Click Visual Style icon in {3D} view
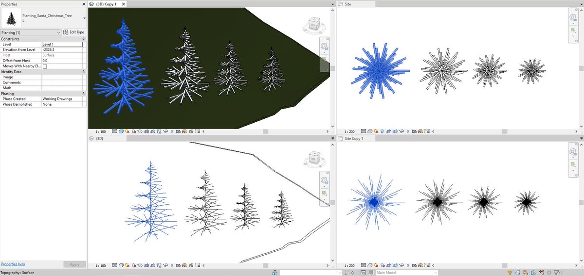 121,265
